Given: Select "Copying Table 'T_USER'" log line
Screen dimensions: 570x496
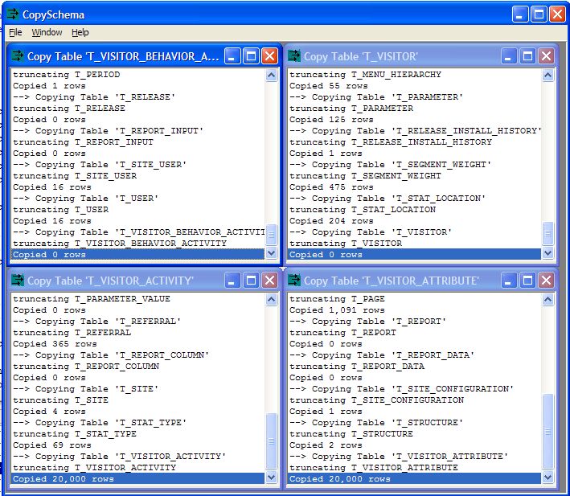Looking at the screenshot, I should click(x=86, y=199).
